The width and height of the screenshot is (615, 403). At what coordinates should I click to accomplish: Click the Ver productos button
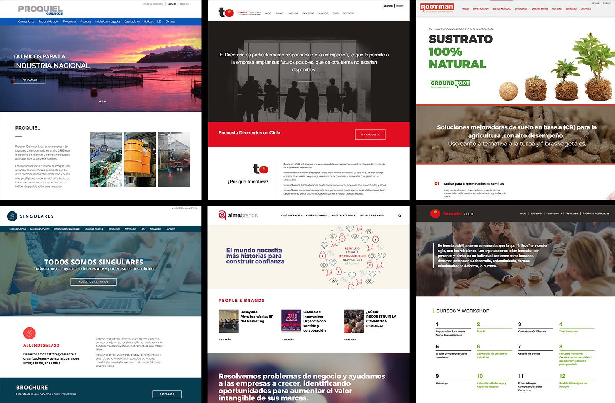[x=30, y=79]
